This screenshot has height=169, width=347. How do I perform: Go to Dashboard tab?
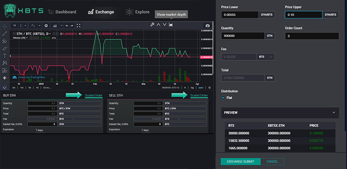[x=62, y=12]
